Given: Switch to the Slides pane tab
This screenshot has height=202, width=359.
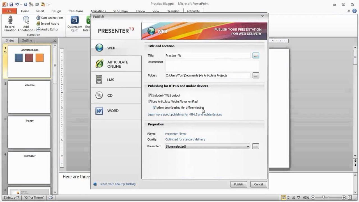Looking at the screenshot, I should pyautogui.click(x=10, y=40).
